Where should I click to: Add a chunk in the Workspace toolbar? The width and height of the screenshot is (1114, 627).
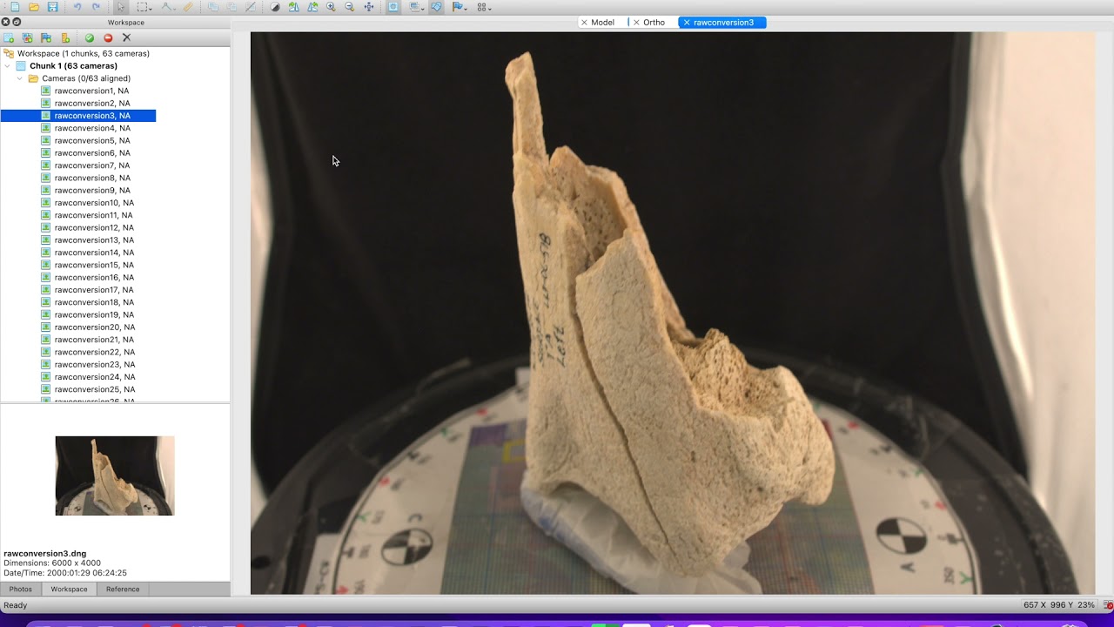[x=9, y=38]
